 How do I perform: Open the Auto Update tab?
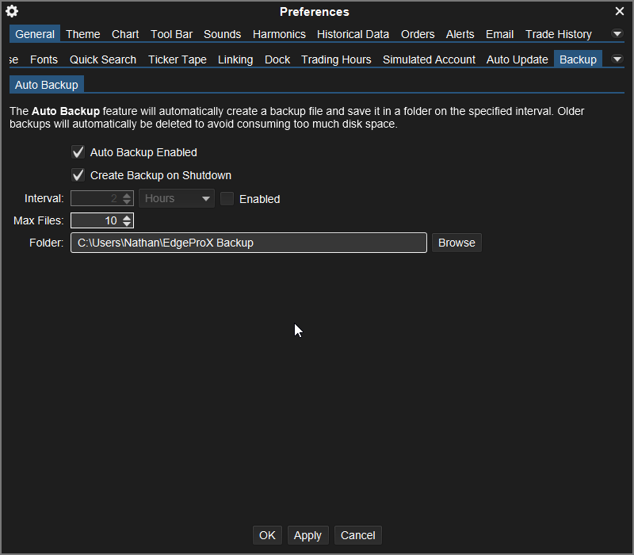(517, 59)
